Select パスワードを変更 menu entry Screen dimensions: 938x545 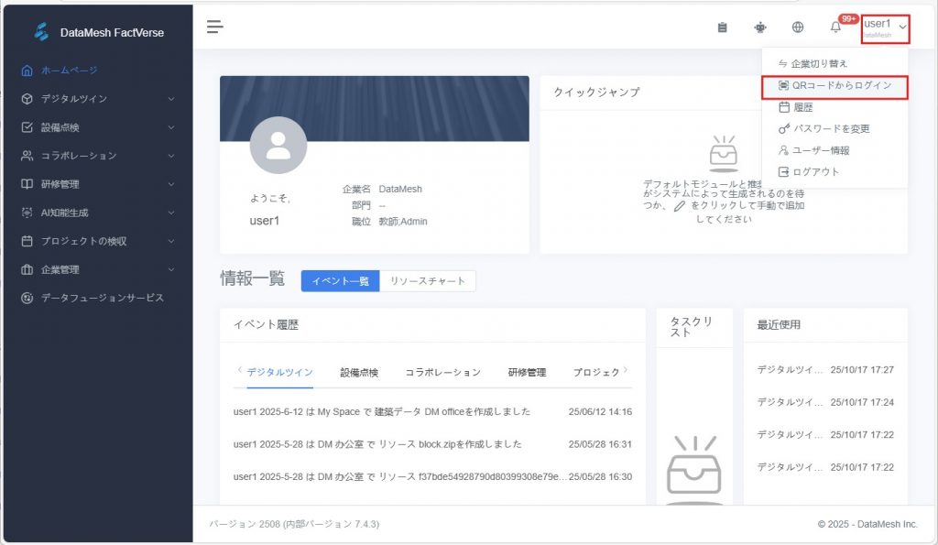pos(831,129)
